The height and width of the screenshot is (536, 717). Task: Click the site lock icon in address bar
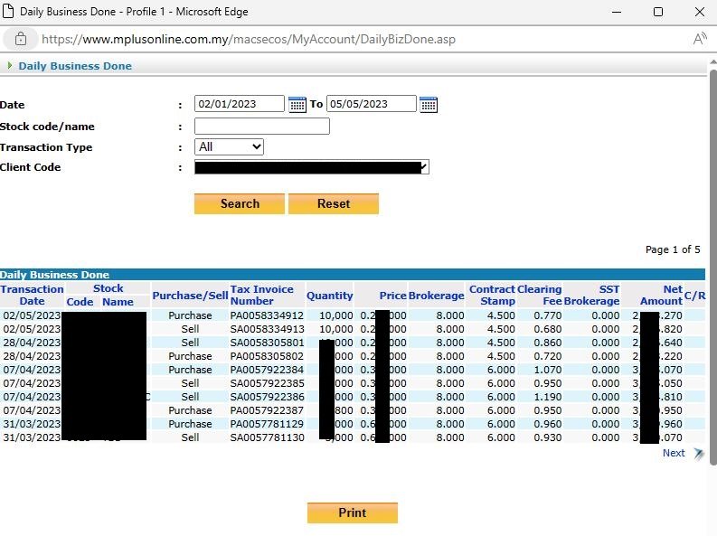[21, 39]
